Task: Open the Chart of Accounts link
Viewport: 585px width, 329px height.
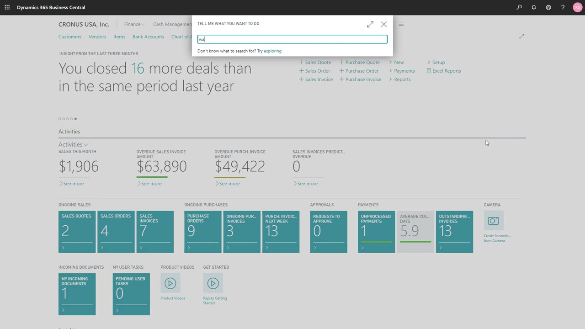Action: pos(181,37)
